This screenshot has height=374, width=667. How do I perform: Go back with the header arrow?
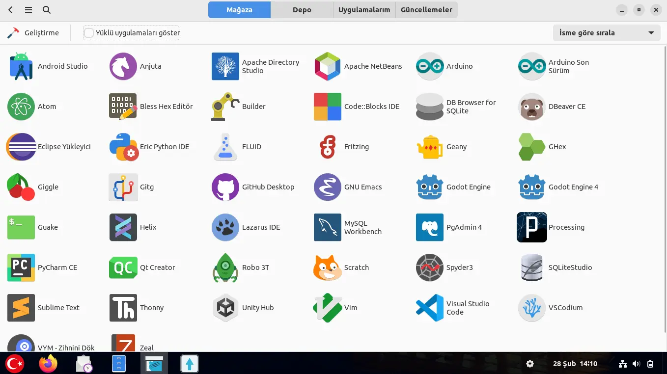click(x=11, y=10)
